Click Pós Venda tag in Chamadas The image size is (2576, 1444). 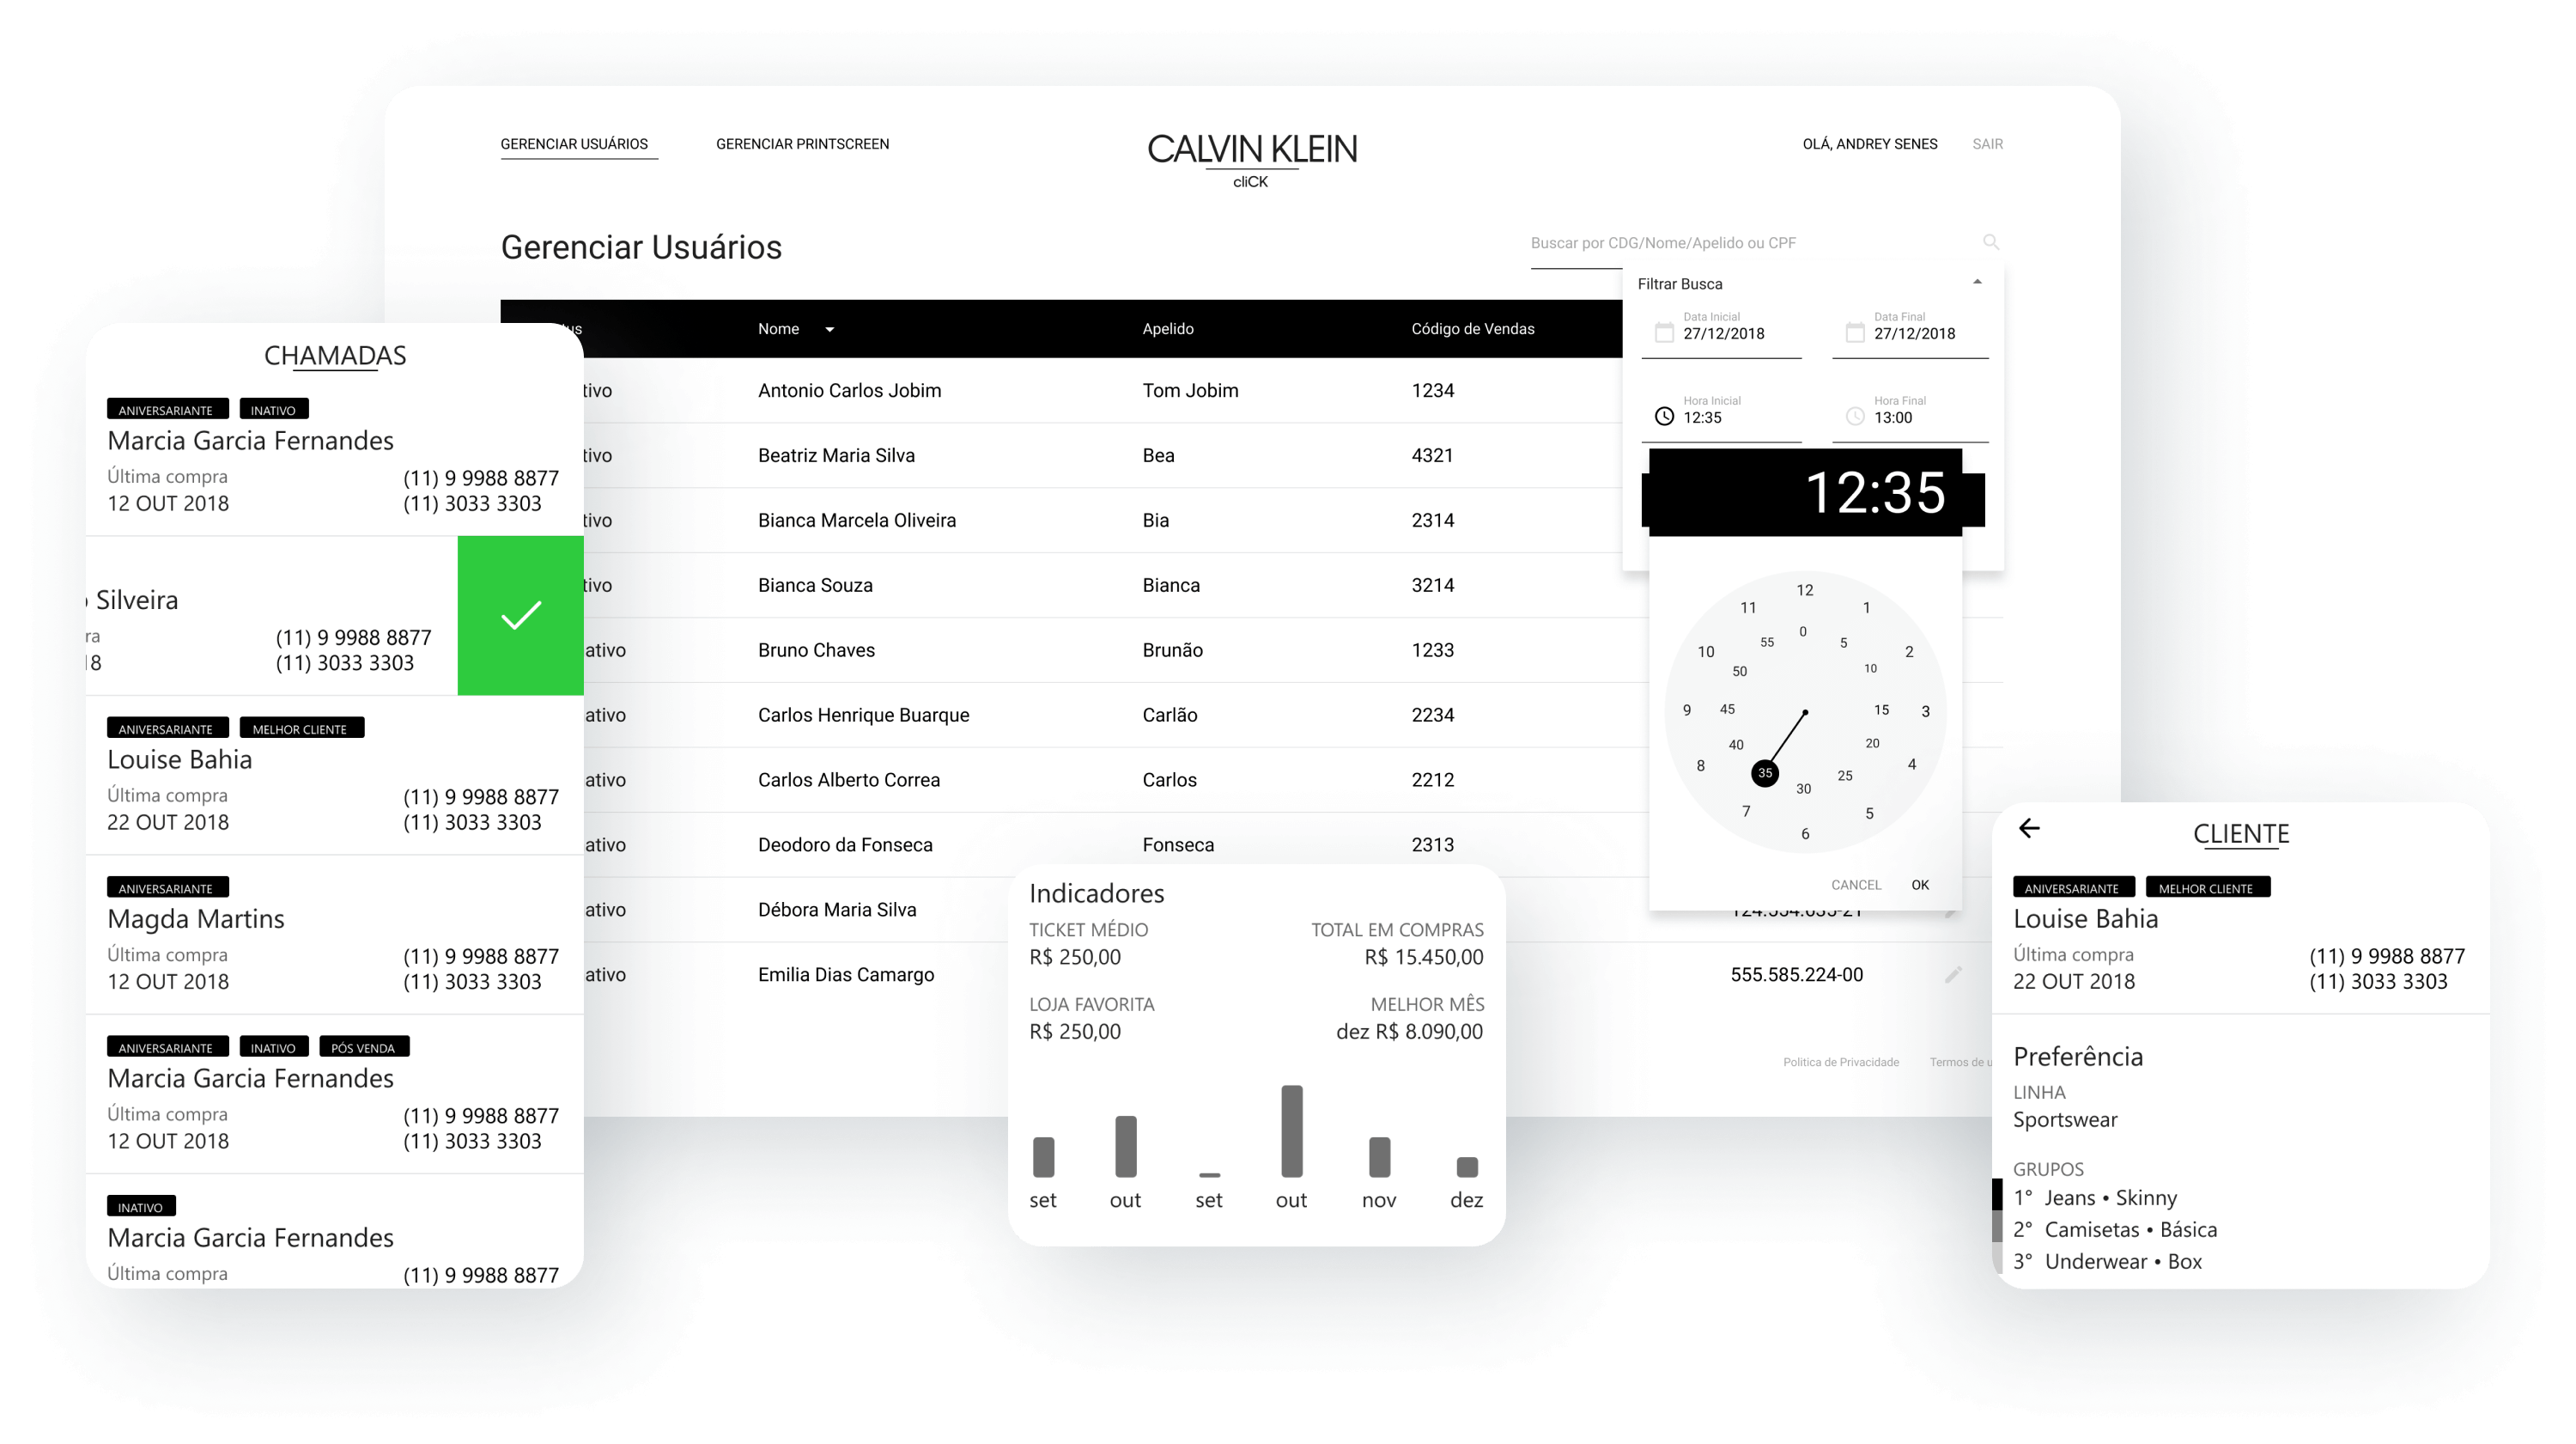364,1048
